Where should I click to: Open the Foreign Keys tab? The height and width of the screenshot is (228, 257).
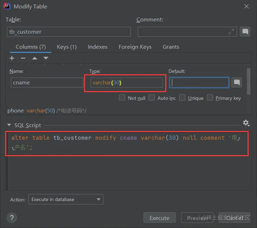135,47
